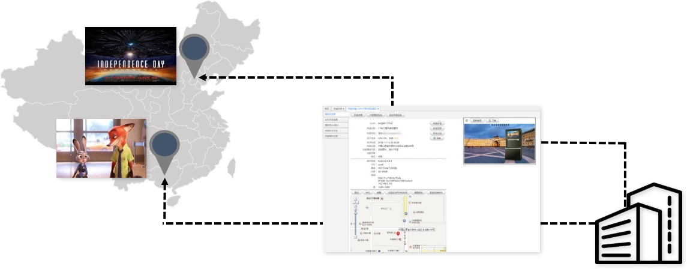Open the first home tab of the admin panel
Viewport: 690px width, 272px height.
(327, 109)
